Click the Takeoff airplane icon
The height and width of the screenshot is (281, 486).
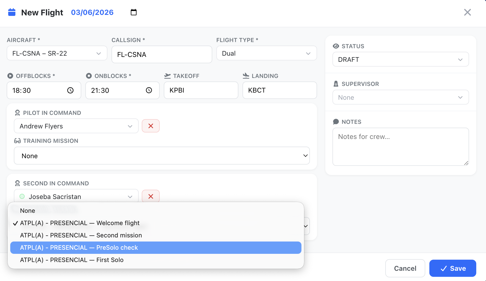(x=167, y=76)
